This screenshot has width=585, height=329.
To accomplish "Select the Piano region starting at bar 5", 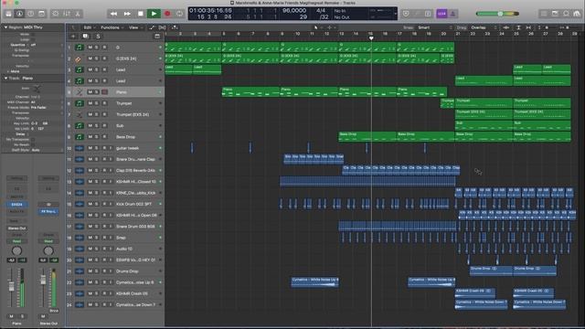I will pos(250,92).
